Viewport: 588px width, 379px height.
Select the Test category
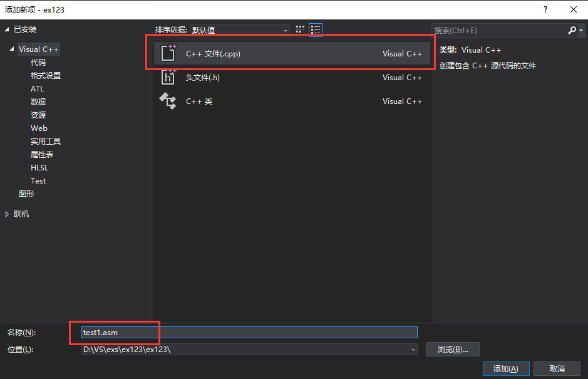coord(38,180)
